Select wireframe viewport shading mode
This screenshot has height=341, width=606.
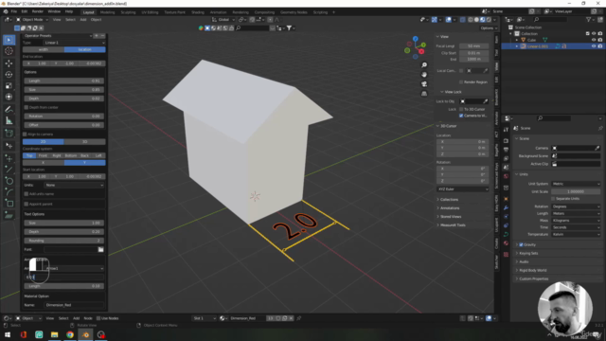pos(471,19)
